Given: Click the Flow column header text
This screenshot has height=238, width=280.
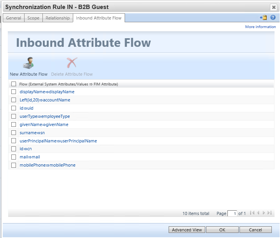Looking at the screenshot, I should 69,84.
